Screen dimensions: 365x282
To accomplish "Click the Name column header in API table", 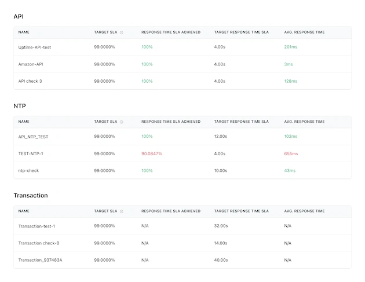I will point(24,32).
